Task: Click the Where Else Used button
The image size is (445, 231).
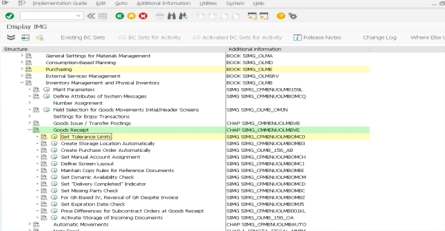Action: tap(428, 37)
